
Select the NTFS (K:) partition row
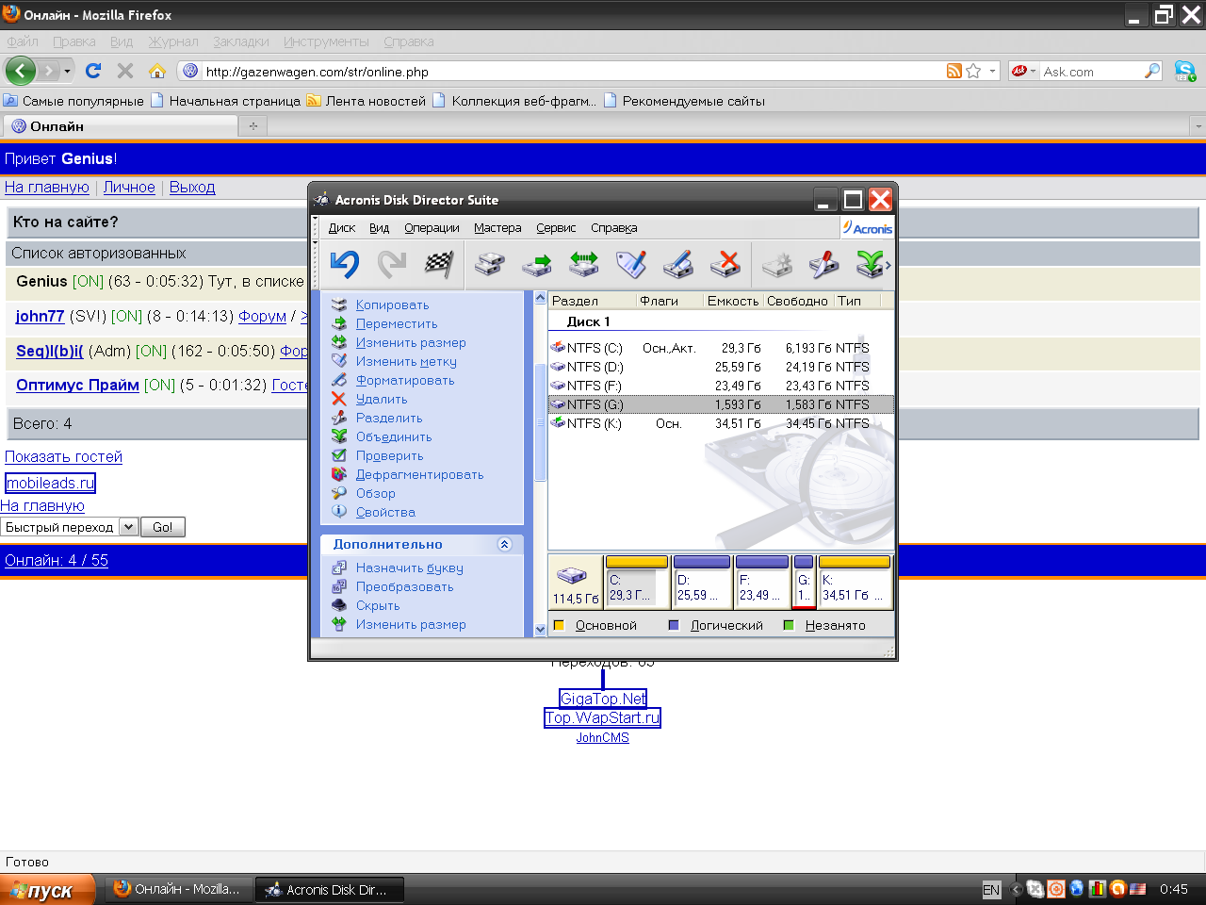tap(721, 423)
